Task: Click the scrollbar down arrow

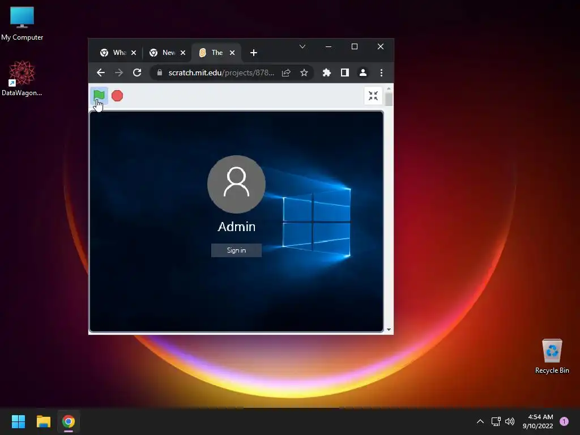Action: [389, 330]
